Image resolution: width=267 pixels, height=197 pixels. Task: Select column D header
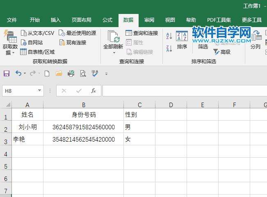click(x=171, y=105)
